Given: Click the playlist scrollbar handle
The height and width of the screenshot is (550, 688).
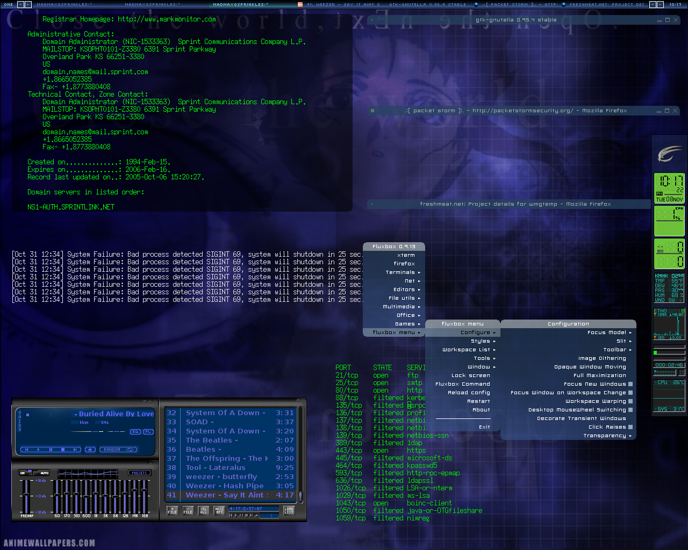Looking at the screenshot, I should (300, 496).
